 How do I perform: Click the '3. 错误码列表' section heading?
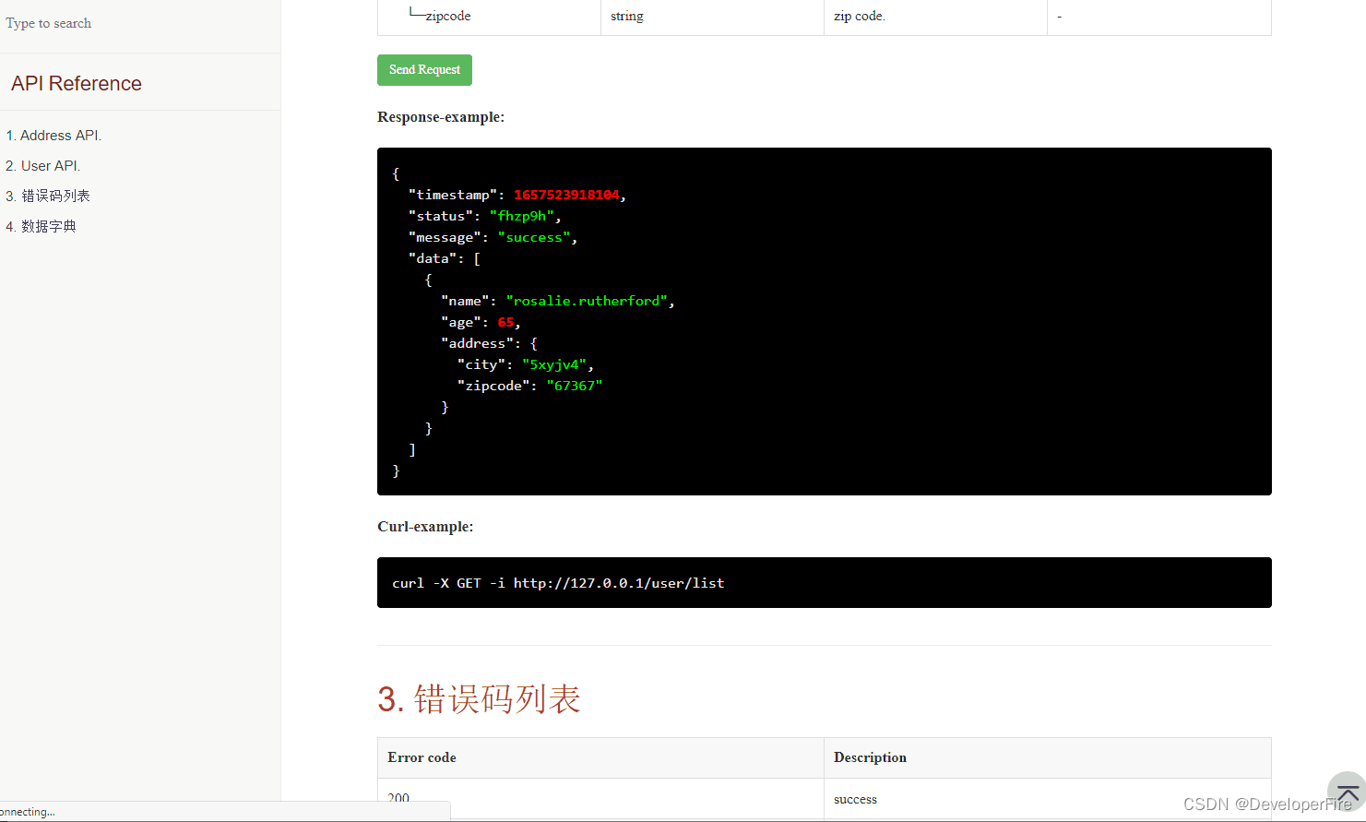[x=479, y=699]
